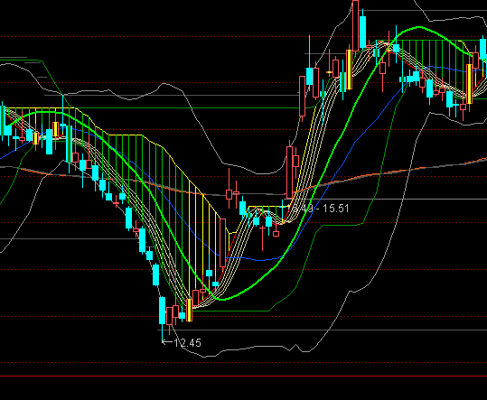Select the small dark green candle near the top
487x400 pixels.
click(x=376, y=52)
